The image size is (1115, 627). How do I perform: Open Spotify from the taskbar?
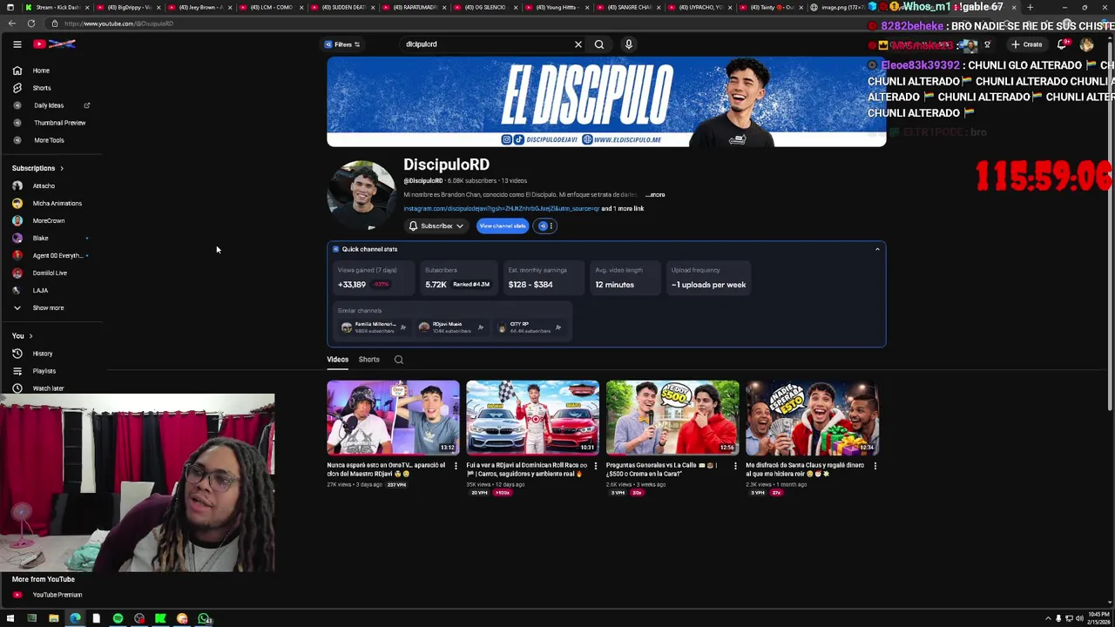[118, 619]
